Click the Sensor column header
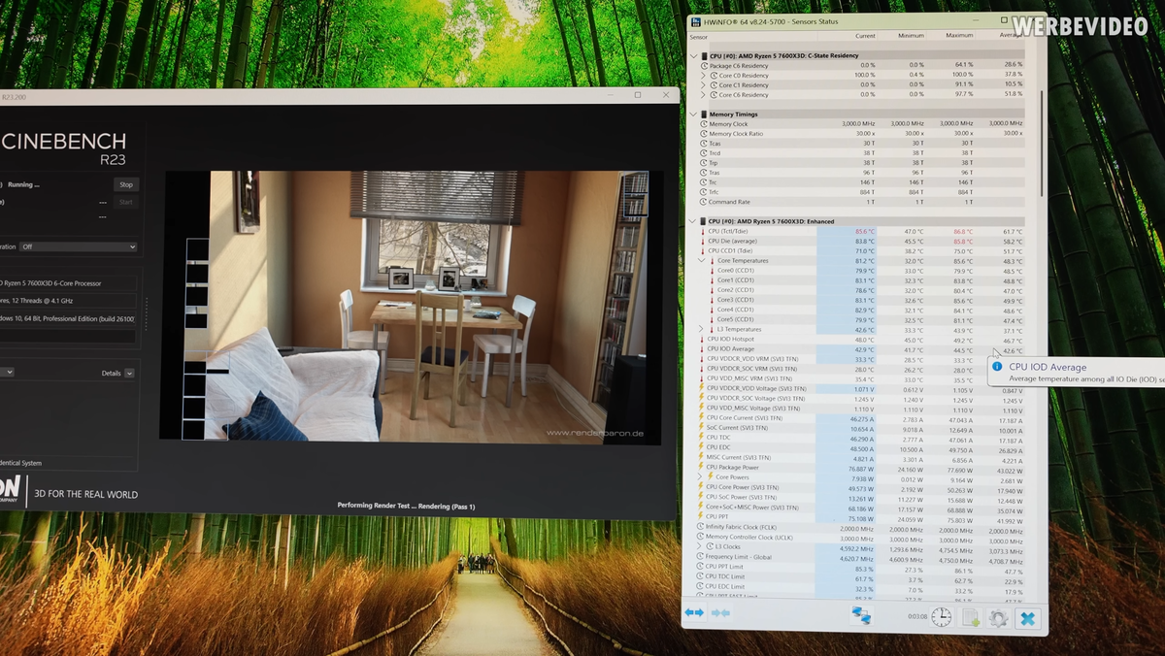This screenshot has height=656, width=1165. 698,36
